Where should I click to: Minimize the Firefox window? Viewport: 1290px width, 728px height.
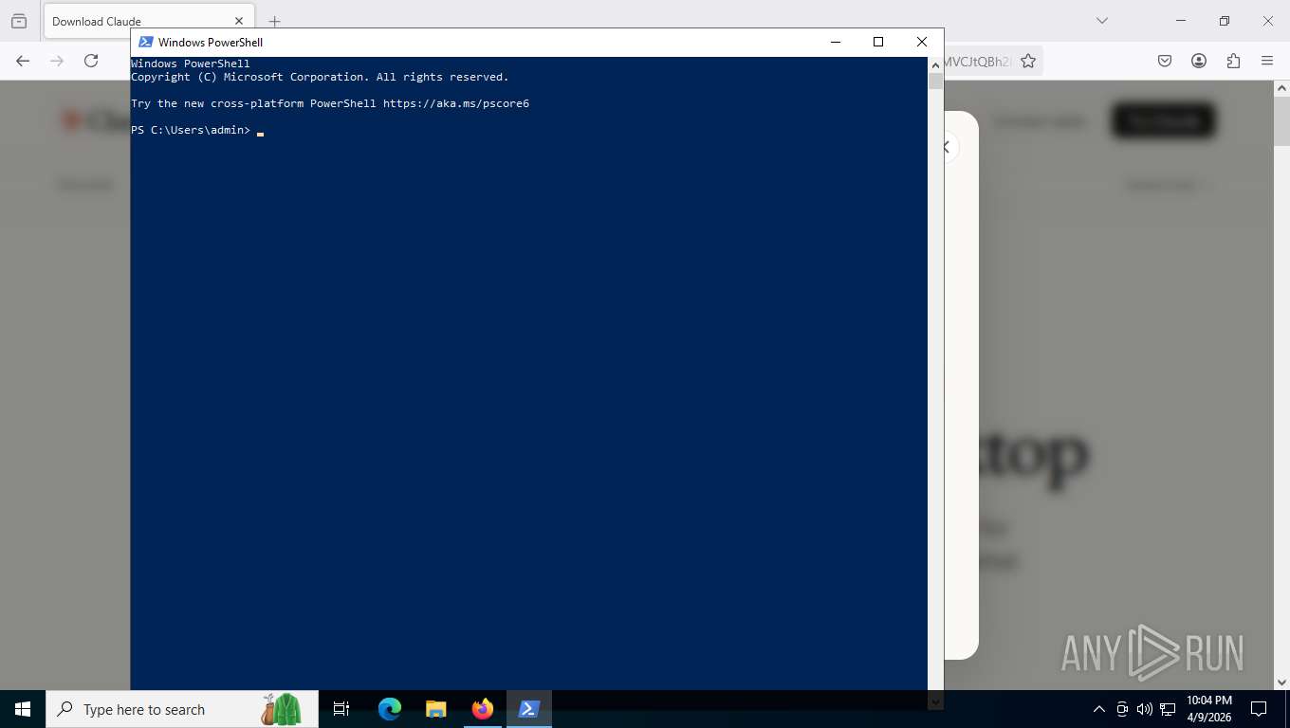[x=1181, y=21]
